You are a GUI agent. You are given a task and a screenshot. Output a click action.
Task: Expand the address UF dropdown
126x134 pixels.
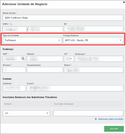pyautogui.click(x=69, y=59)
